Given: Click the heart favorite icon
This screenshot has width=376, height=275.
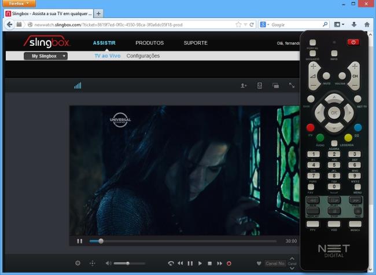Looking at the screenshot, I should point(259,263).
